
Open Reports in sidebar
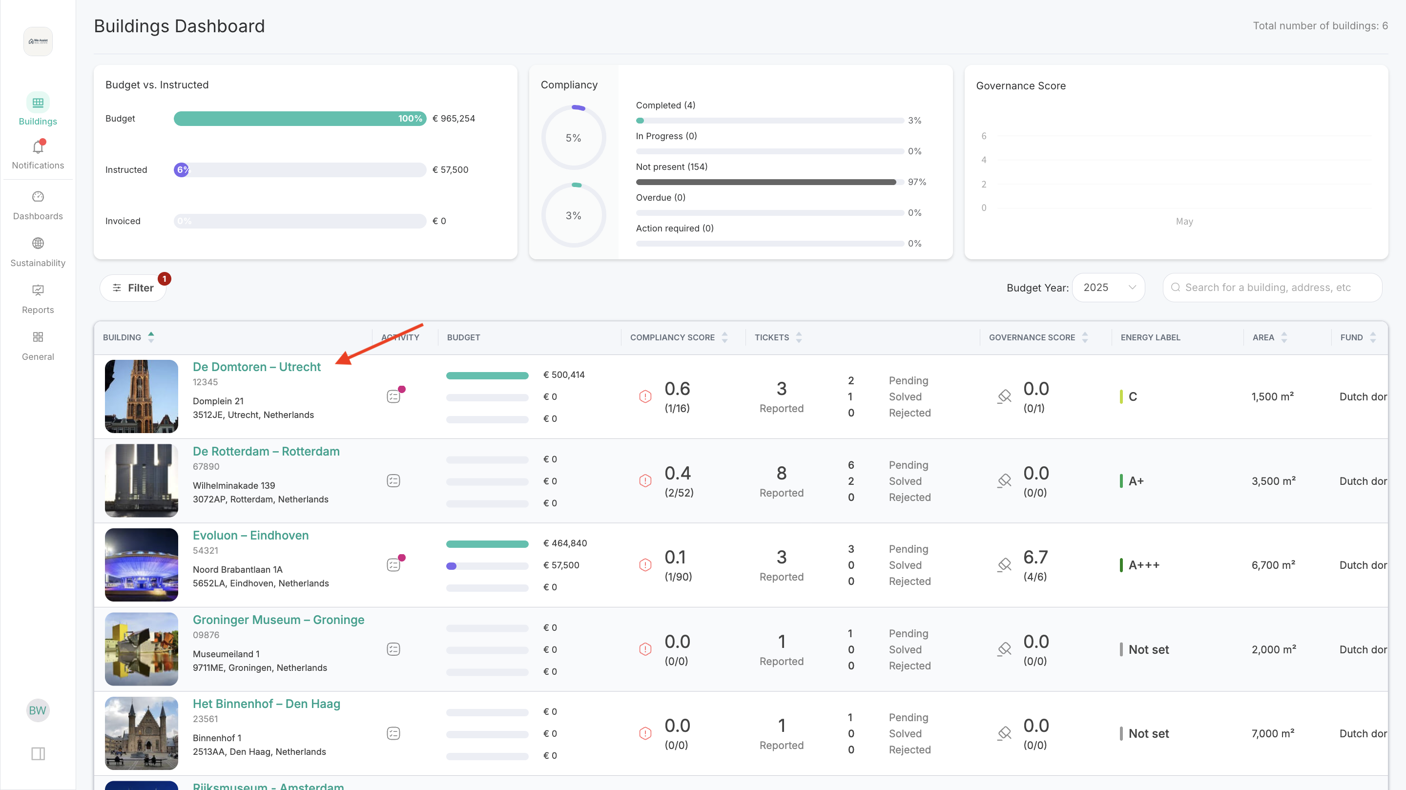click(38, 299)
